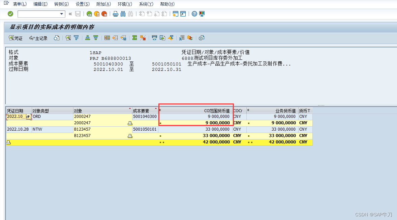Select cost element cell 5001040300
Viewport: 397px width, 220px height.
[145, 117]
